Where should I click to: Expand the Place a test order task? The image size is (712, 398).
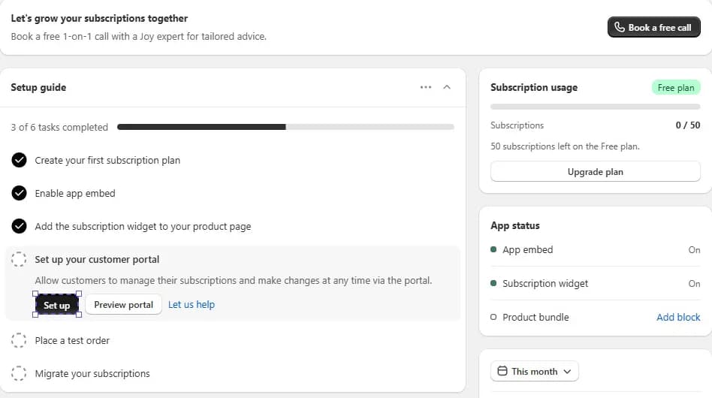point(72,340)
